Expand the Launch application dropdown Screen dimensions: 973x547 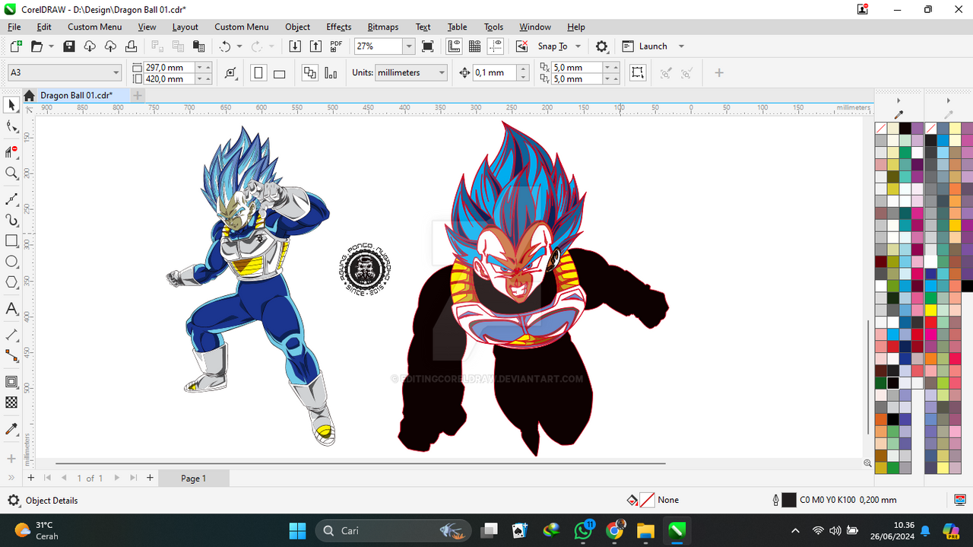(681, 46)
